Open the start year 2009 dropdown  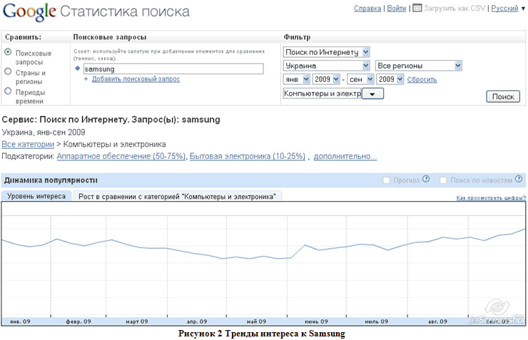point(326,79)
